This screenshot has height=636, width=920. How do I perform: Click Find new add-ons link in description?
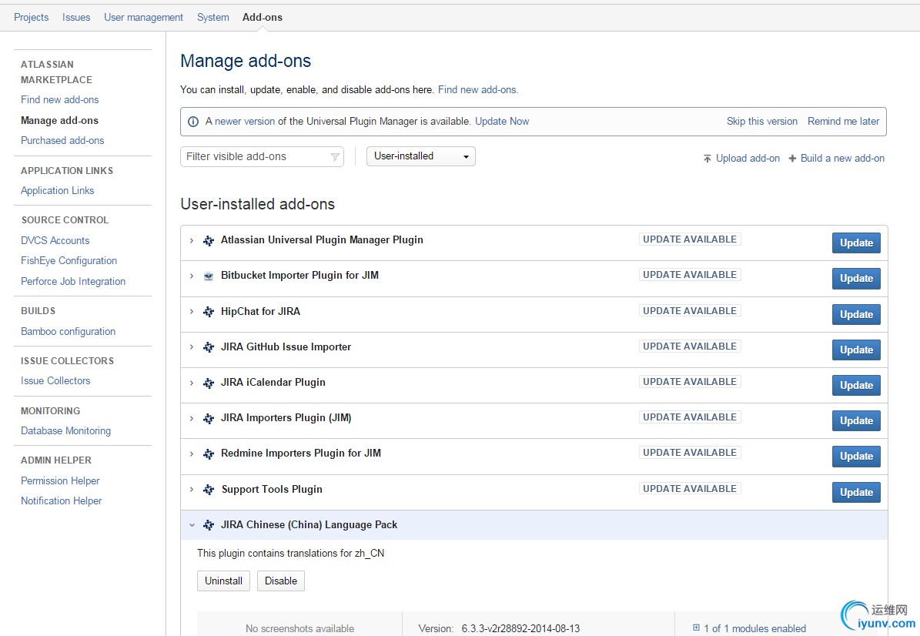477,90
